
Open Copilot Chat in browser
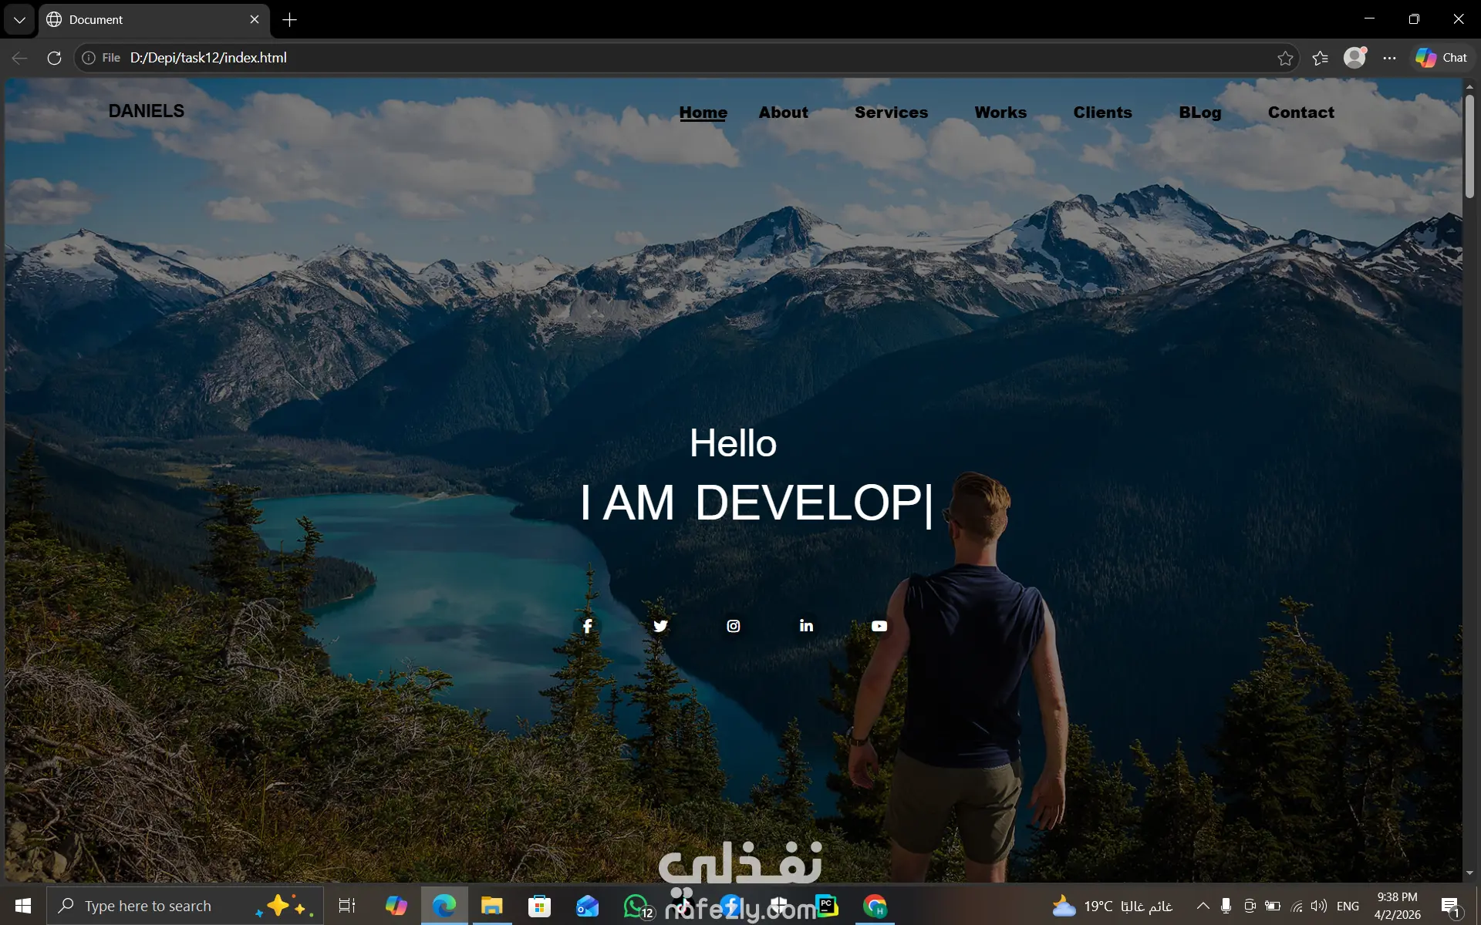click(1441, 58)
